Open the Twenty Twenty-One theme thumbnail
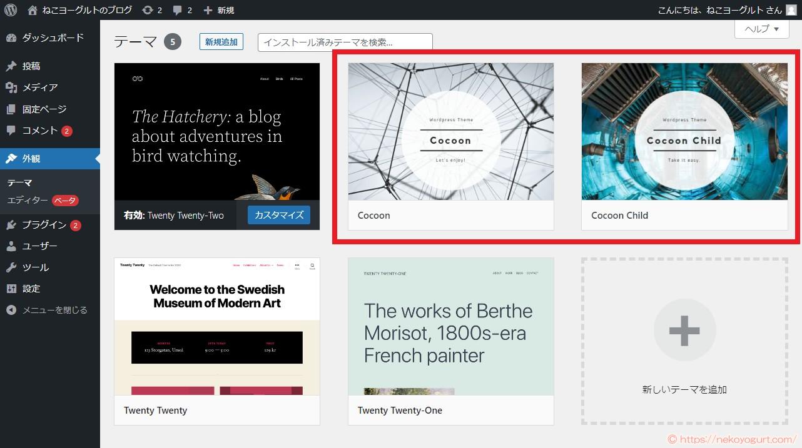Screen dimensions: 802x448 tap(450, 327)
